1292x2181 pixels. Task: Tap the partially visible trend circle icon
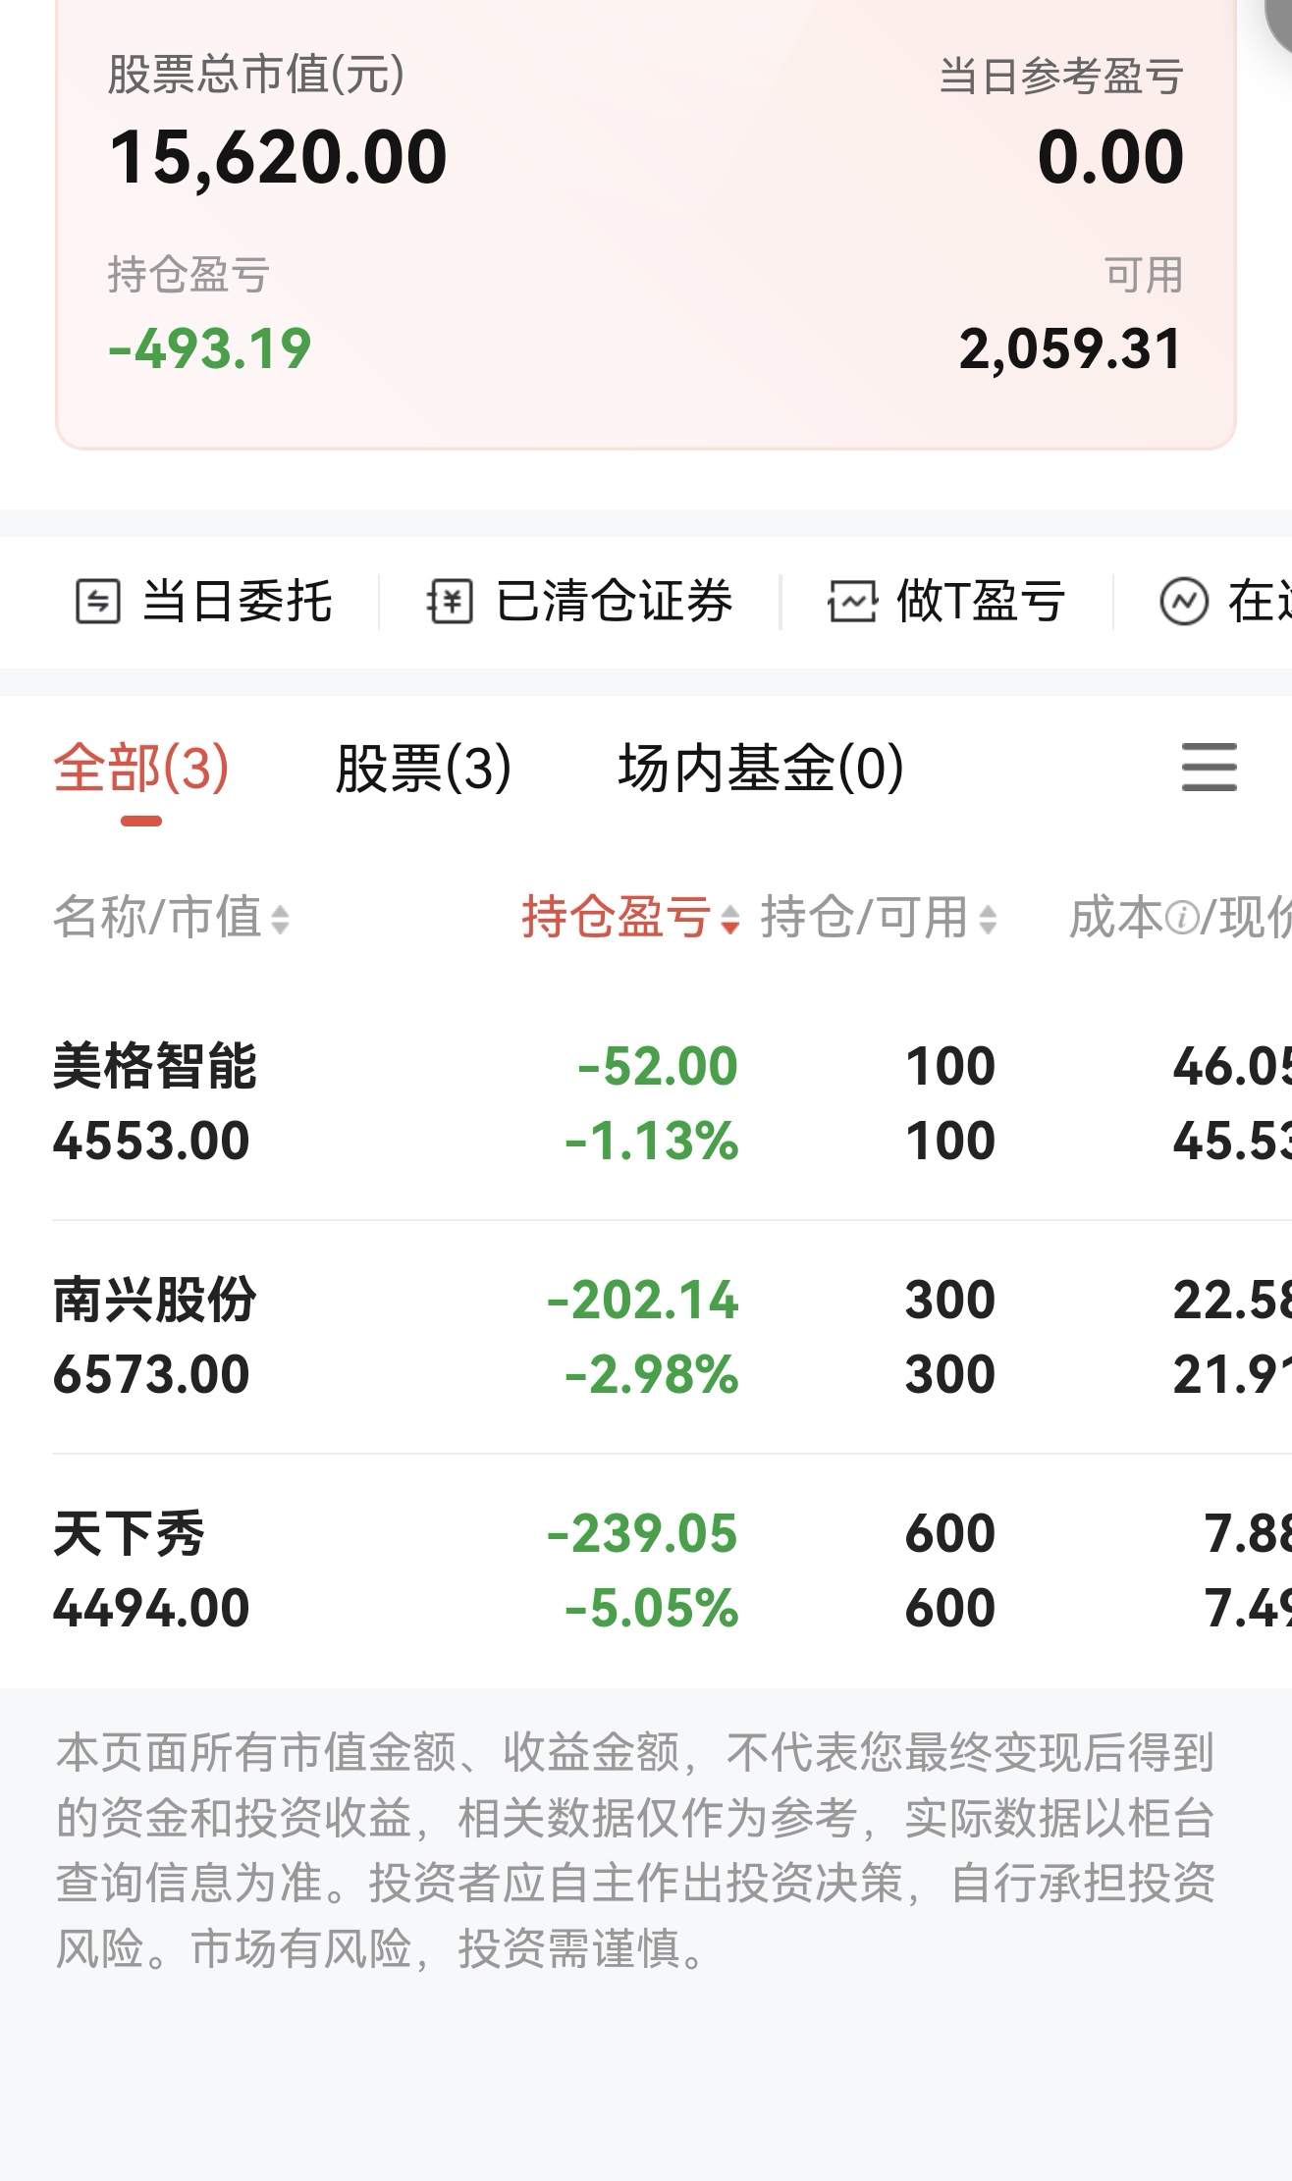1184,602
